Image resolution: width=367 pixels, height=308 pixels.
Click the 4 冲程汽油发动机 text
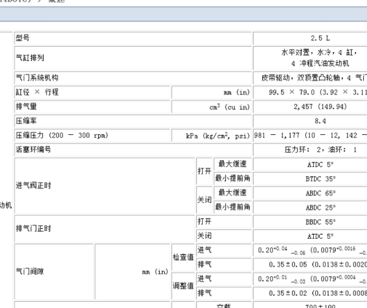pyautogui.click(x=320, y=63)
